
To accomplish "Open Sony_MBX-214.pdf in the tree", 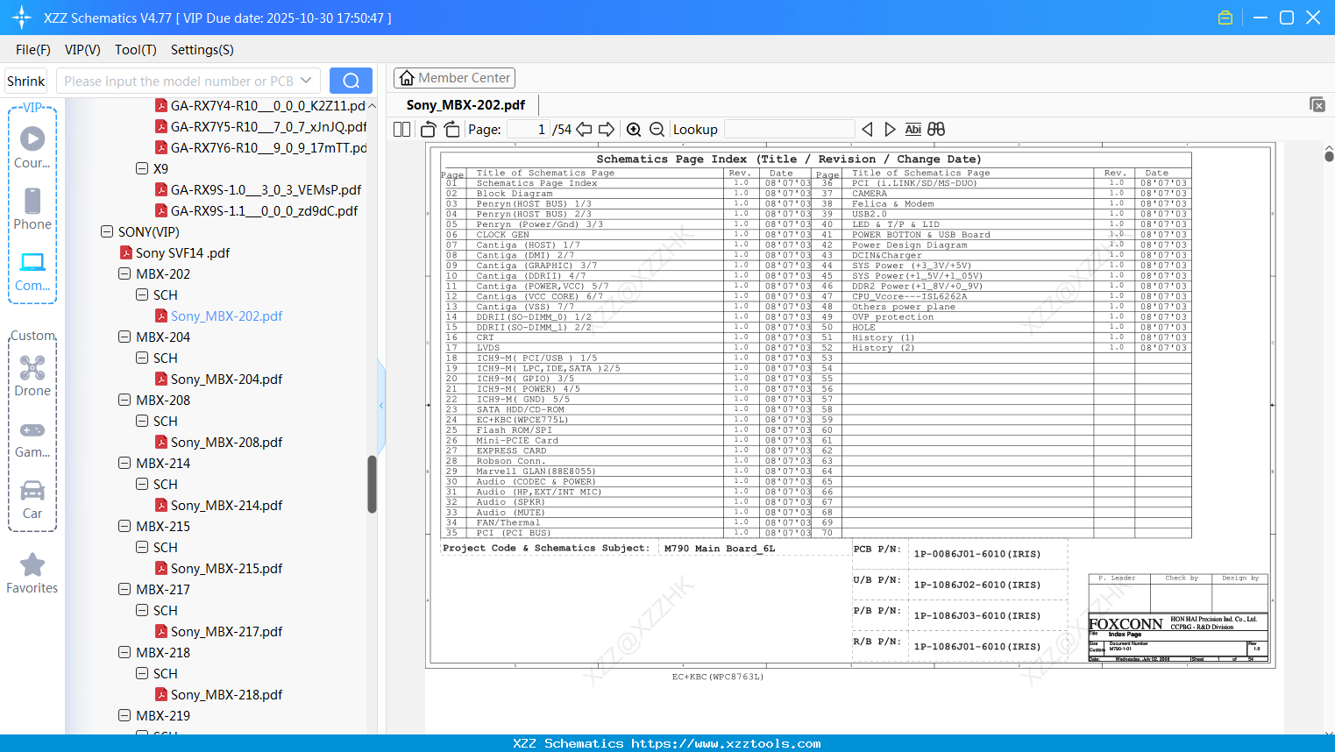I will [x=226, y=505].
